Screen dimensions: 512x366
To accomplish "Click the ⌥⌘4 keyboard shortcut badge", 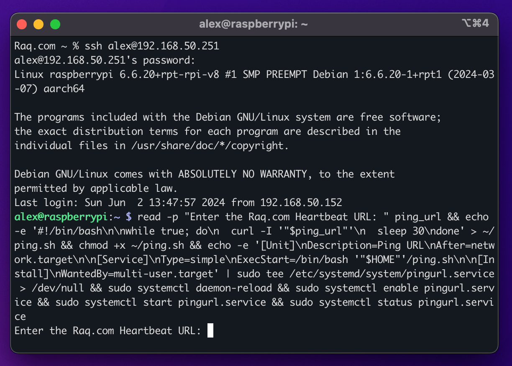I will coord(476,24).
